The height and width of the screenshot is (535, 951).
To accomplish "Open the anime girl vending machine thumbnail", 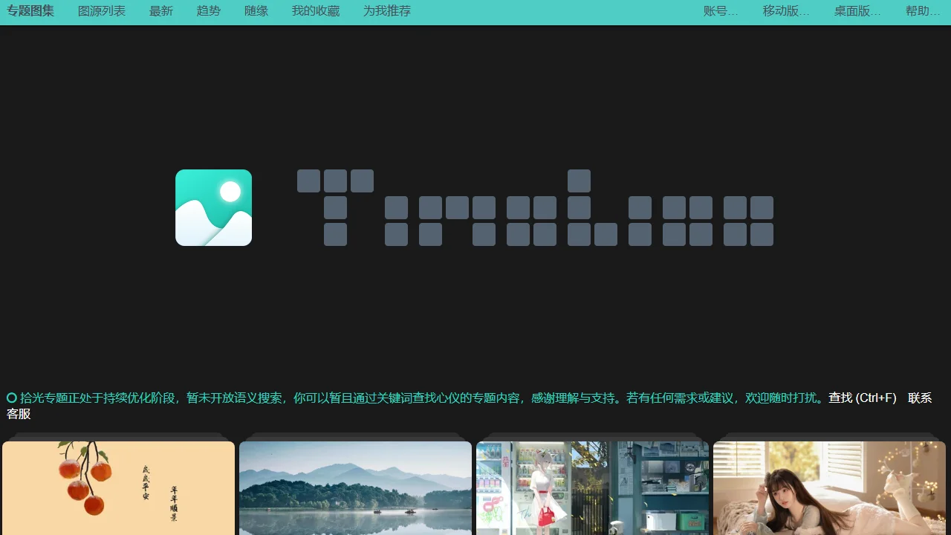I will click(592, 488).
